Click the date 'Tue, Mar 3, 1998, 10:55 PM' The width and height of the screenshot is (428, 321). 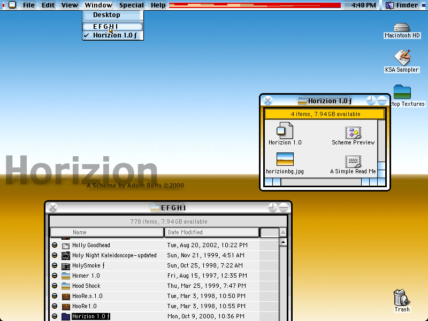coord(207,306)
